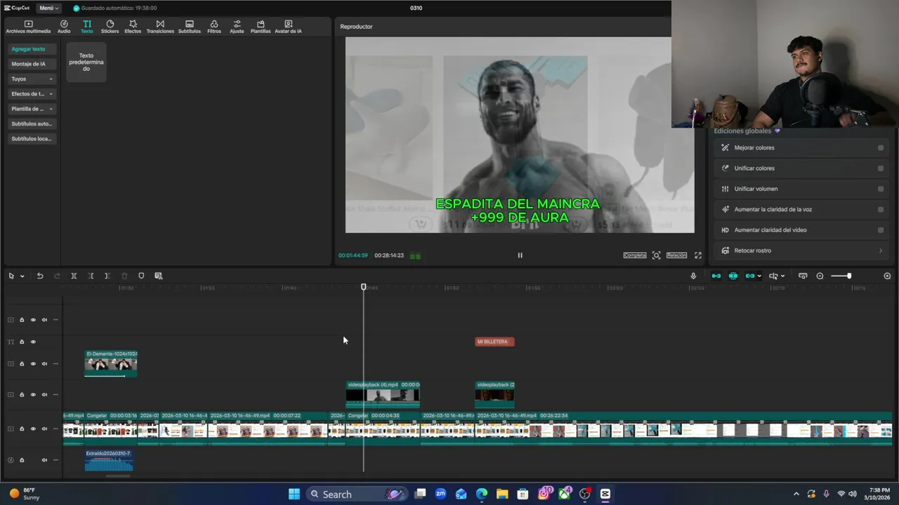Lock the main video track

(x=22, y=429)
